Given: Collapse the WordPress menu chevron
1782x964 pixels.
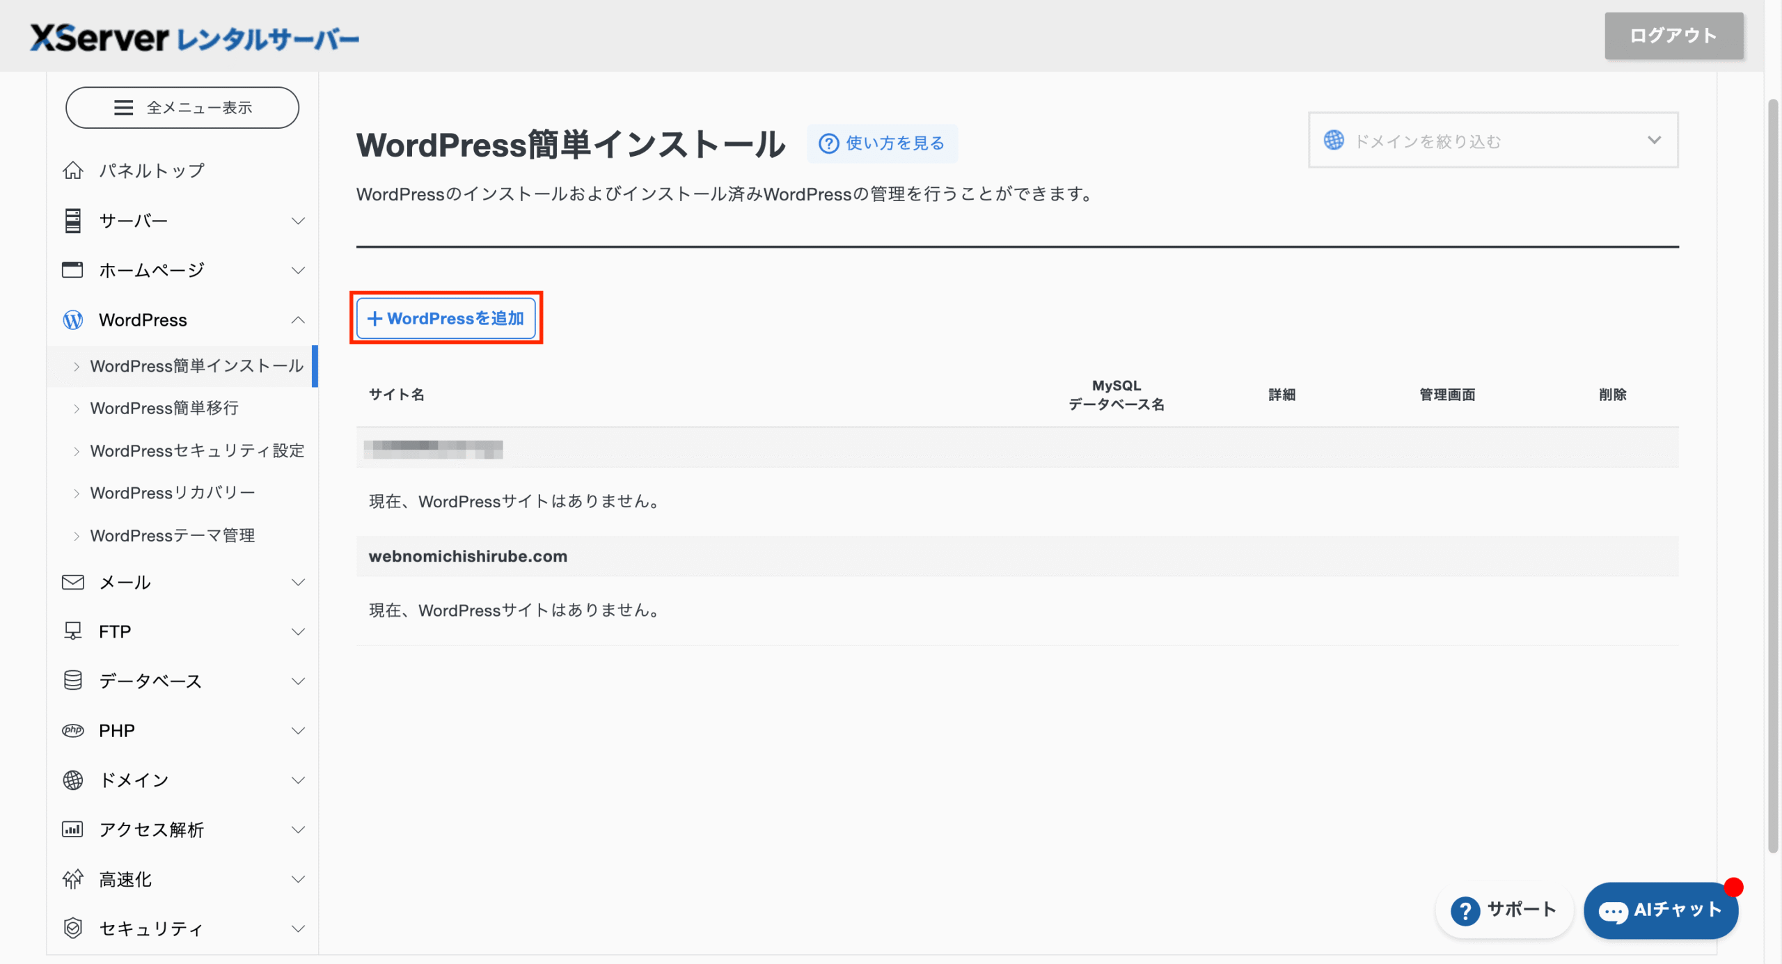Looking at the screenshot, I should coord(298,320).
